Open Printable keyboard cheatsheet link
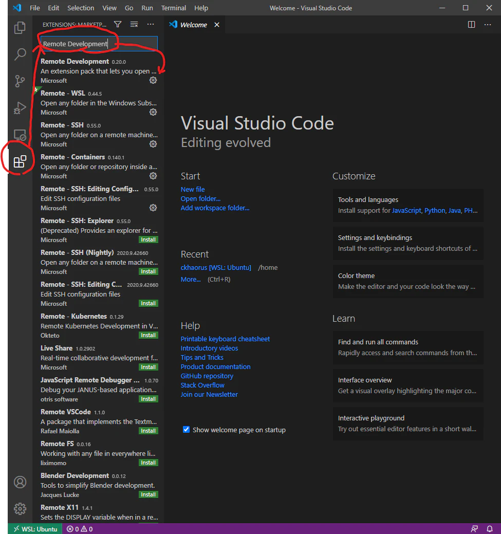Image resolution: width=501 pixels, height=534 pixels. pyautogui.click(x=225, y=339)
